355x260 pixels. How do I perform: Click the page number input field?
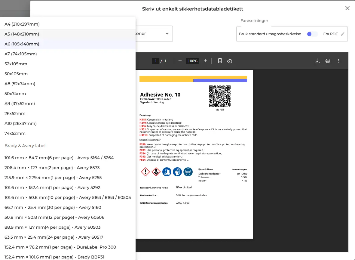pyautogui.click(x=155, y=61)
